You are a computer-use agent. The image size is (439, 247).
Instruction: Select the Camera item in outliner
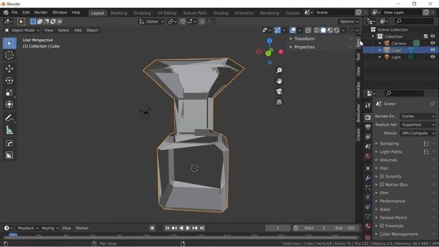click(399, 43)
